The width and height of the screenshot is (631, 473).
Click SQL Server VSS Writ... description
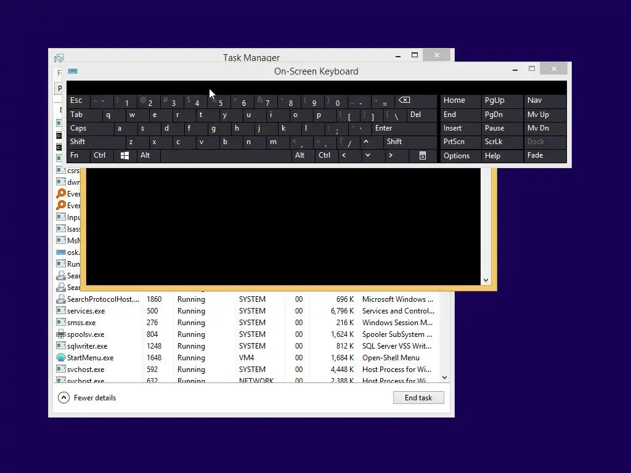click(x=396, y=346)
